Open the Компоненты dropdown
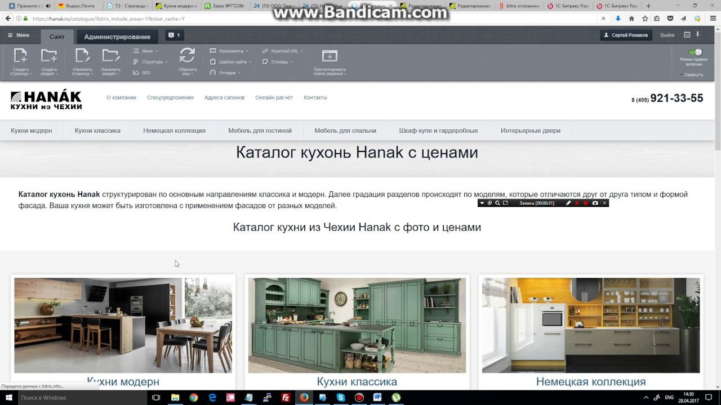This screenshot has height=405, width=721. [229, 51]
